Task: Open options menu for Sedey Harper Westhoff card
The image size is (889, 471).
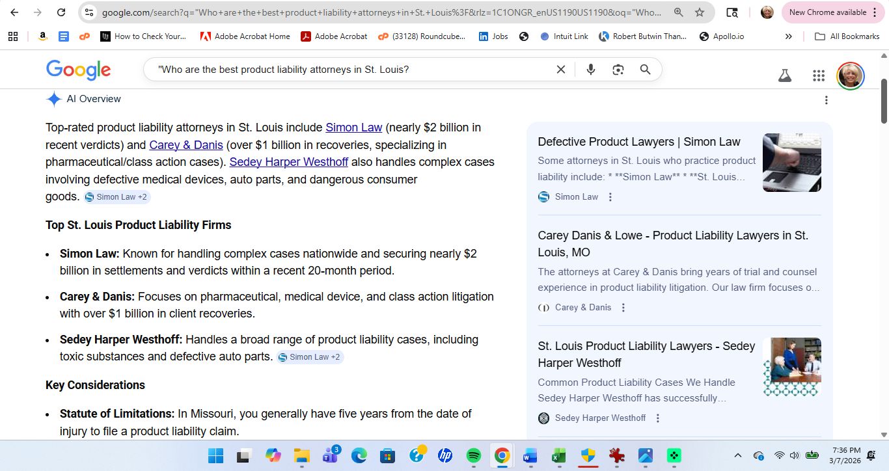Action: pos(657,418)
